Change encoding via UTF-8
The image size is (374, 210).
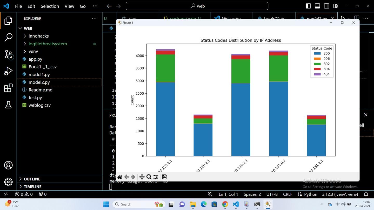click(272, 194)
